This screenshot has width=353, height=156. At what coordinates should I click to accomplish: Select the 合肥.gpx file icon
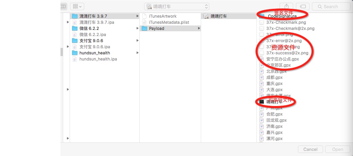pos(262,114)
